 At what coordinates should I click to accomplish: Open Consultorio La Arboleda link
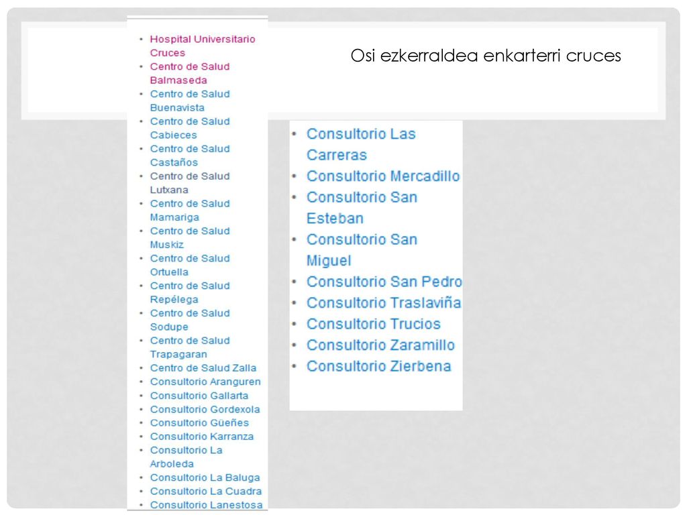click(187, 457)
